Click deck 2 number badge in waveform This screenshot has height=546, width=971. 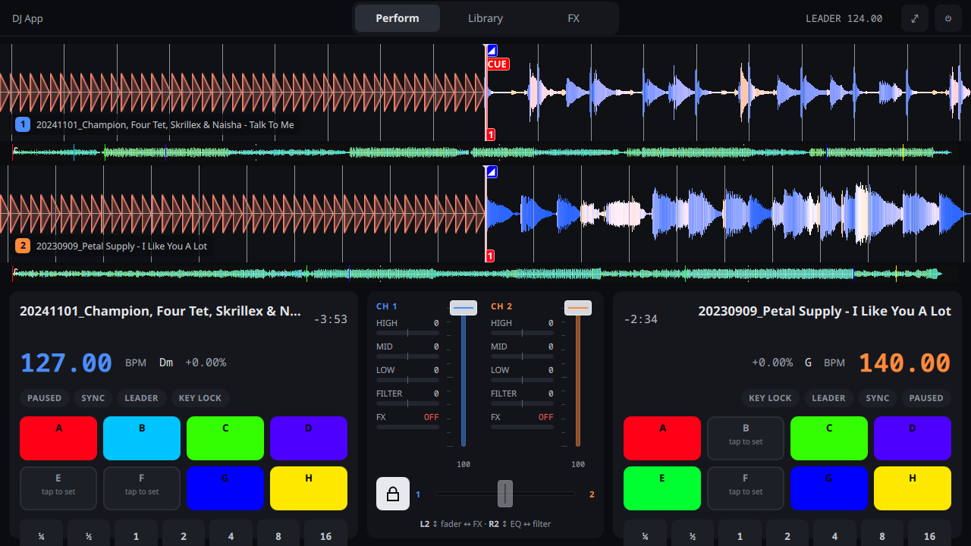pos(23,246)
